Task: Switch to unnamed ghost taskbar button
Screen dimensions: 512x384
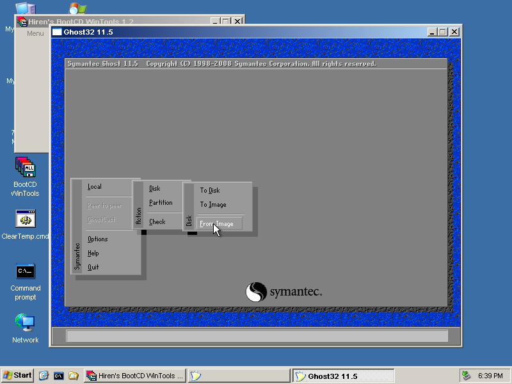Action: point(239,376)
